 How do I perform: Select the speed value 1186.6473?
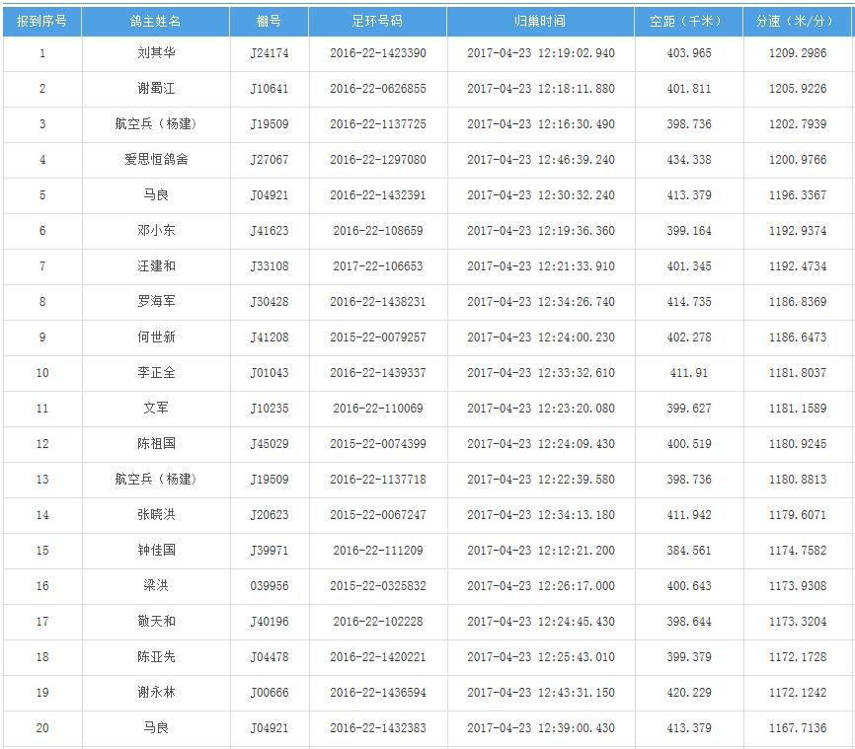797,337
